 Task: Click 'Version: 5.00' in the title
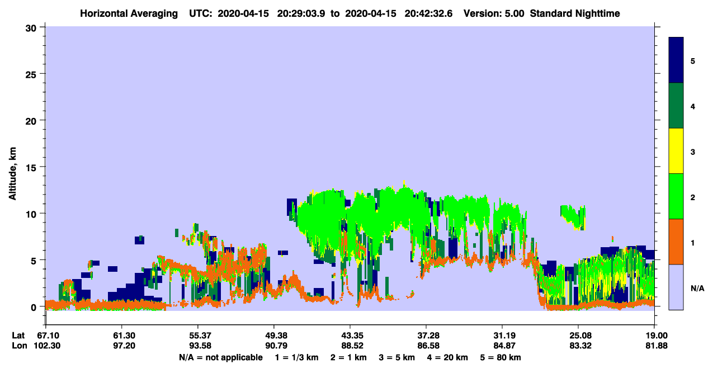click(x=493, y=13)
